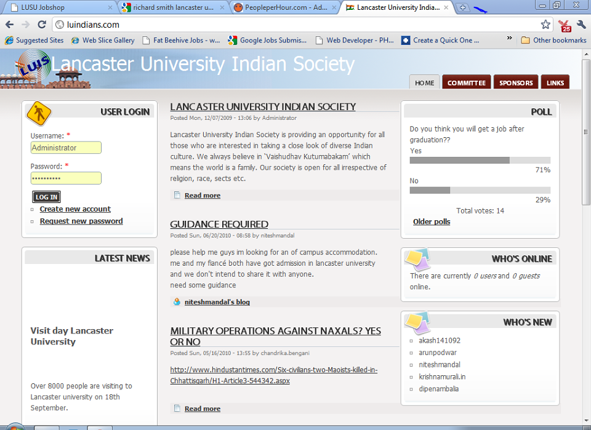Open Create a Quick One bookmark
Viewport: 591px width, 430px height.
[440, 40]
